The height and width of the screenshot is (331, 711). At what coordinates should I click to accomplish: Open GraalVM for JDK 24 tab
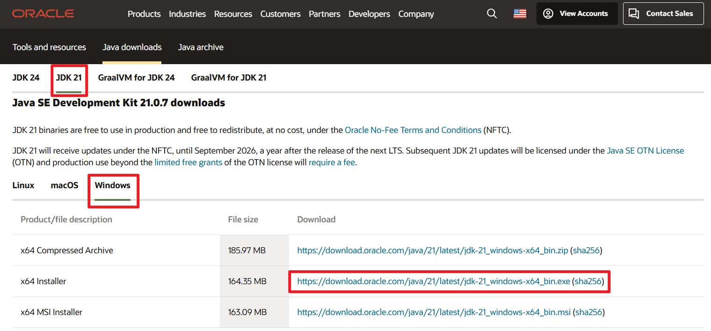click(x=136, y=78)
